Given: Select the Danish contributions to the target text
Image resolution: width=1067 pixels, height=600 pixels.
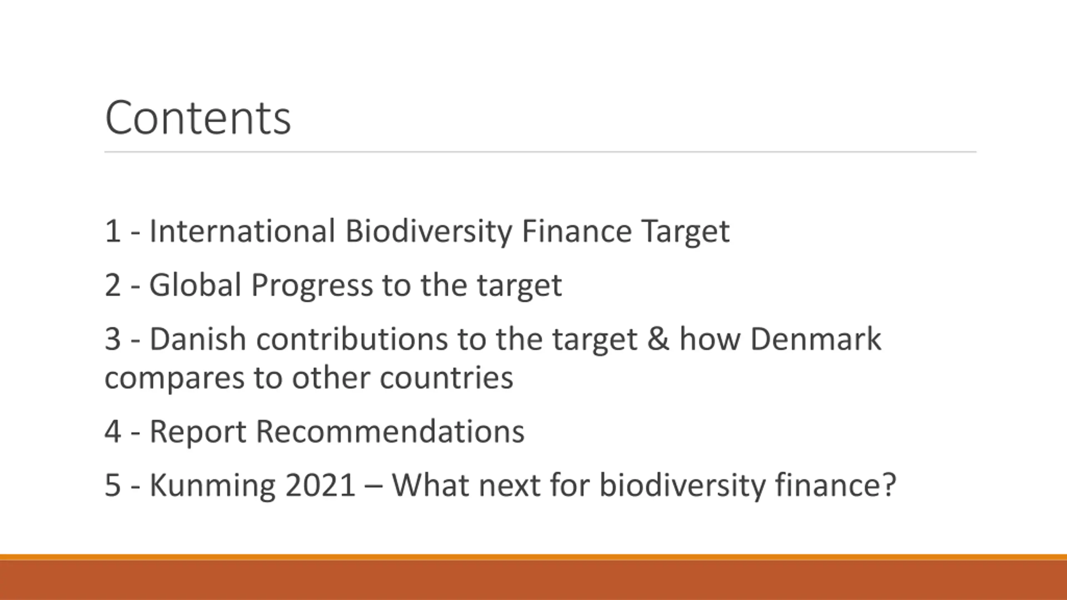Looking at the screenshot, I should point(393,338).
